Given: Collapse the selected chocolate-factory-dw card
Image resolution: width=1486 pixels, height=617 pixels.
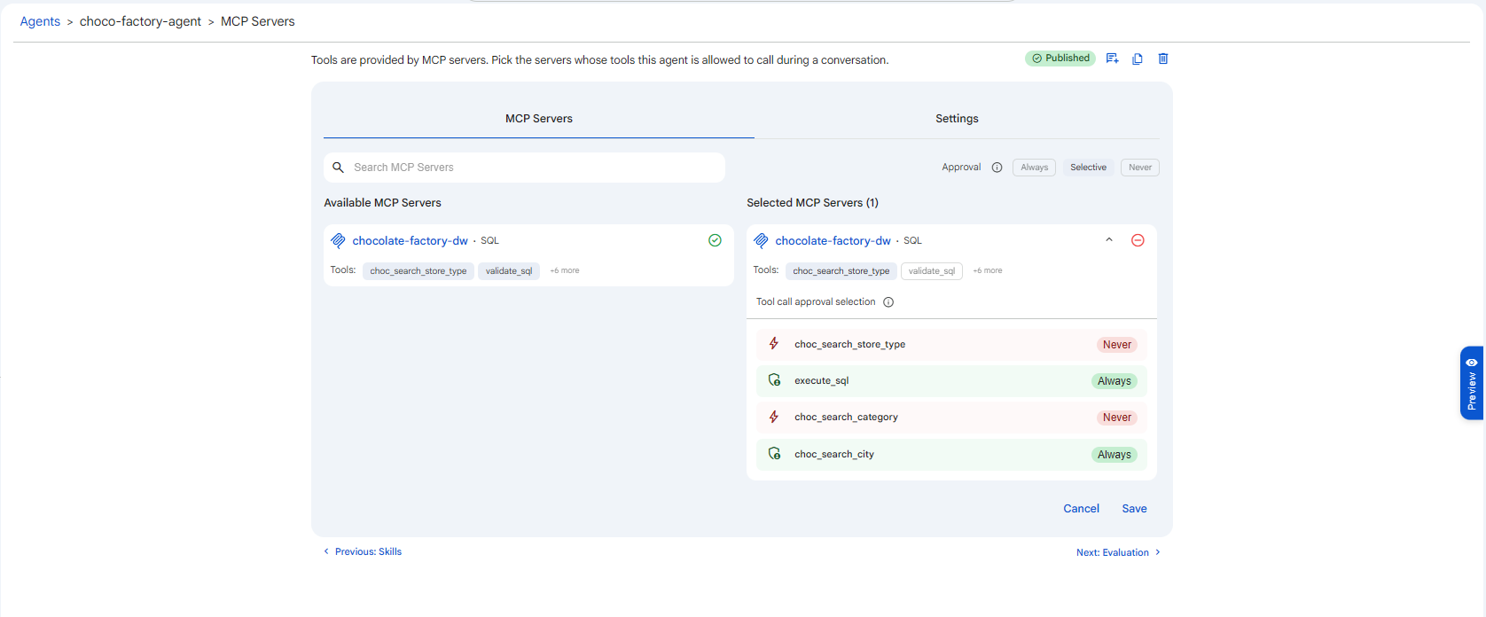Looking at the screenshot, I should point(1109,240).
